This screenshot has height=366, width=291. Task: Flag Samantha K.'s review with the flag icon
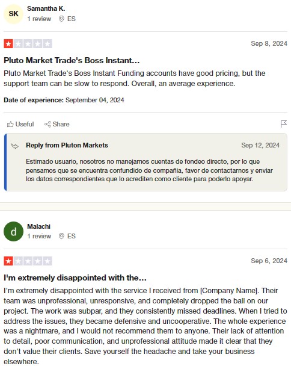click(x=284, y=124)
